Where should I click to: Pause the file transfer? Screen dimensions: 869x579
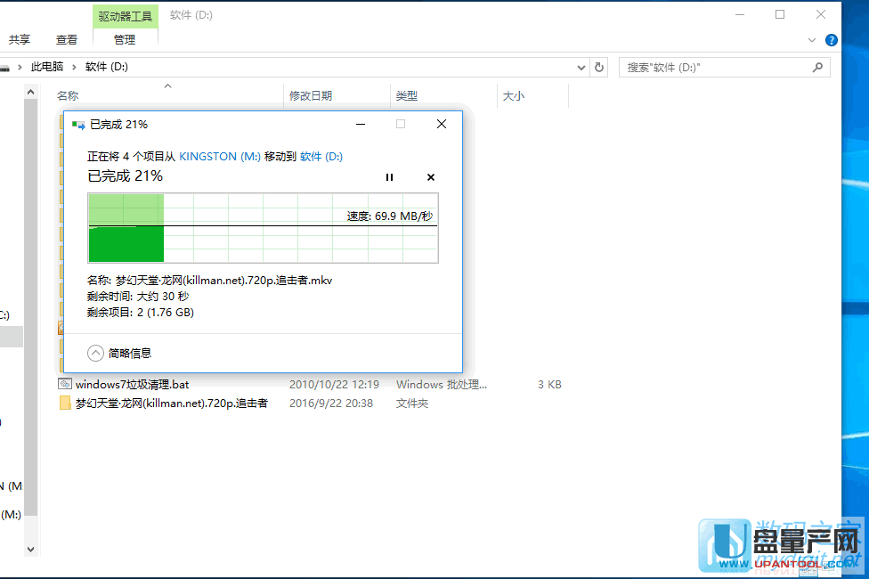389,177
